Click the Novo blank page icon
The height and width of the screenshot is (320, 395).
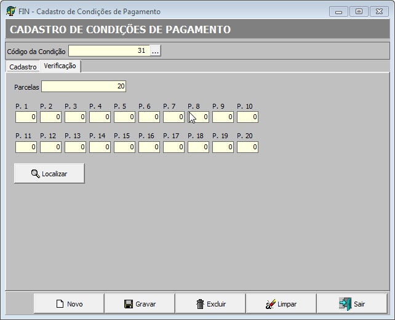(x=60, y=304)
